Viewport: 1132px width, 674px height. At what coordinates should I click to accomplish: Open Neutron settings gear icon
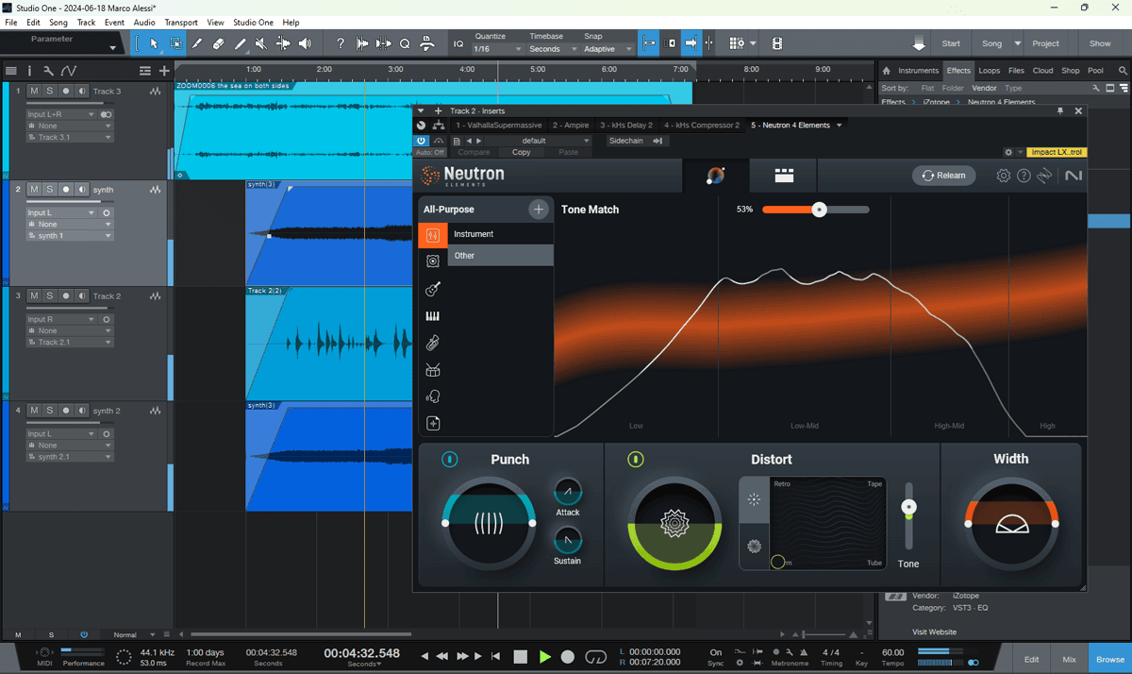[x=1004, y=176]
